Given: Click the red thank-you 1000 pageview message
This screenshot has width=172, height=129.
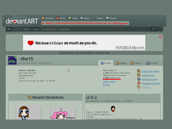Looking at the screenshot, I should (x=85, y=23).
